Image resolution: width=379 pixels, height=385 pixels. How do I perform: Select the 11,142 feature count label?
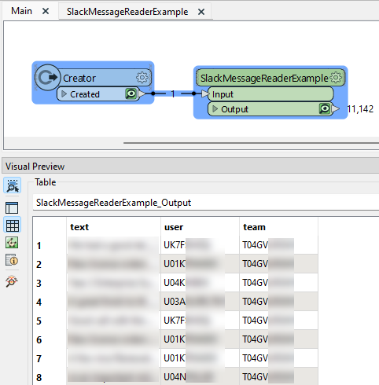pyautogui.click(x=360, y=109)
